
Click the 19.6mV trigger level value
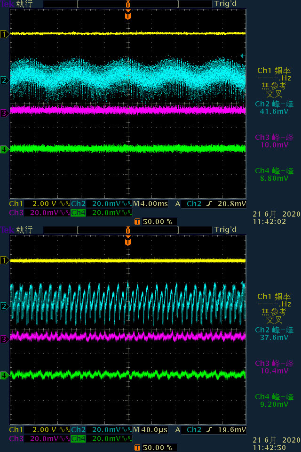point(232,430)
